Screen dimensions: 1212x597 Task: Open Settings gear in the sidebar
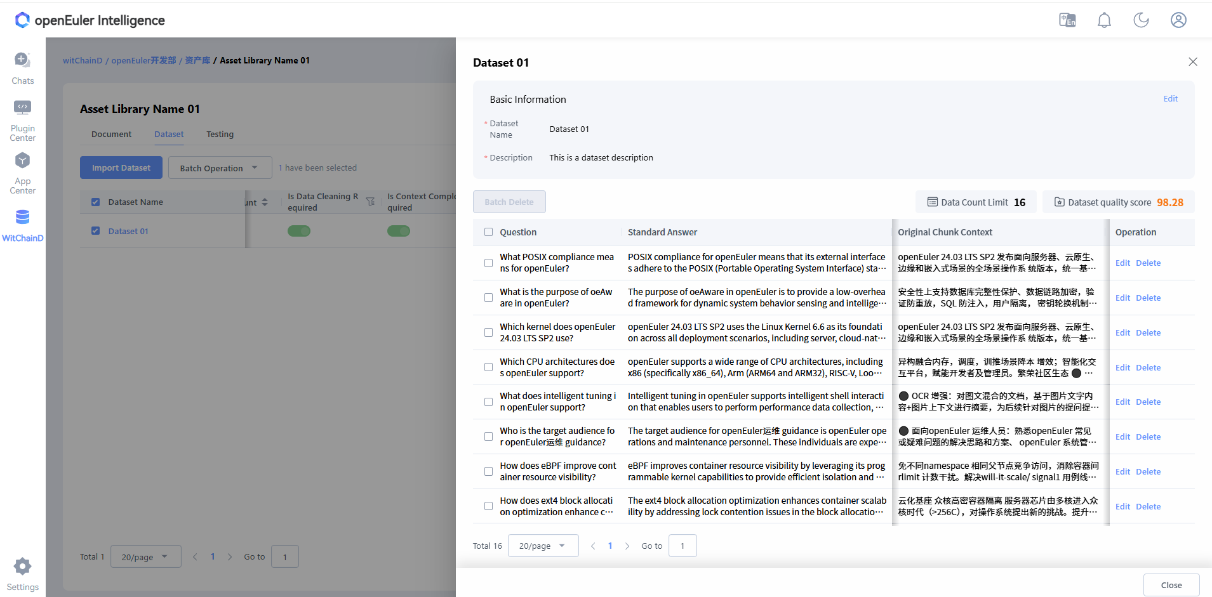pyautogui.click(x=23, y=574)
